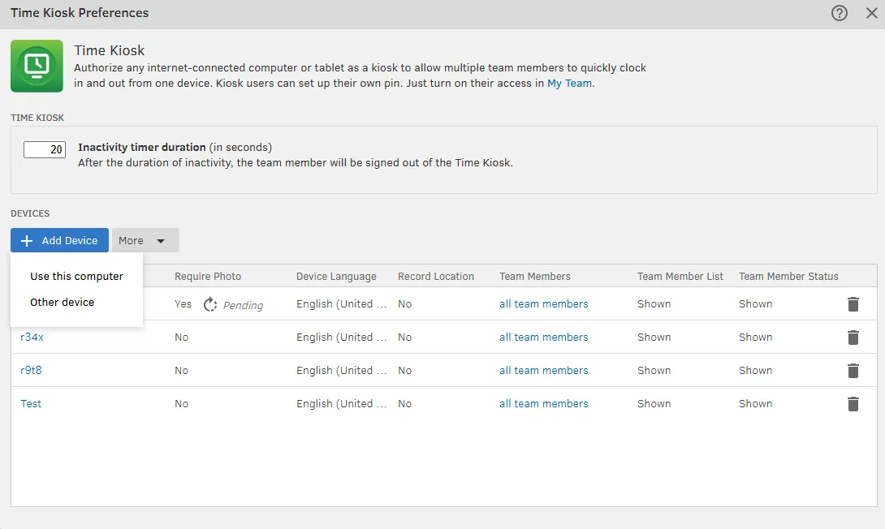Choose Use this computer from menu
885x529 pixels.
click(77, 277)
